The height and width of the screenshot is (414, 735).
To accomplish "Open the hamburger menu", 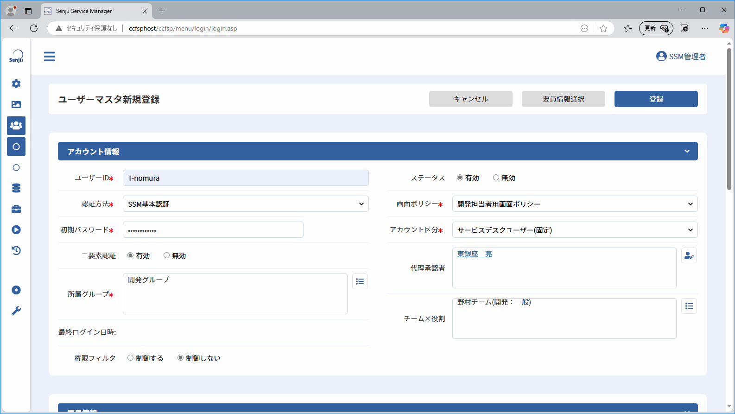I will click(50, 57).
